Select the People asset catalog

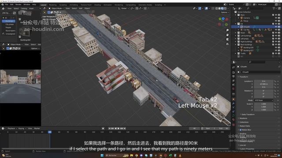coord(8,27)
